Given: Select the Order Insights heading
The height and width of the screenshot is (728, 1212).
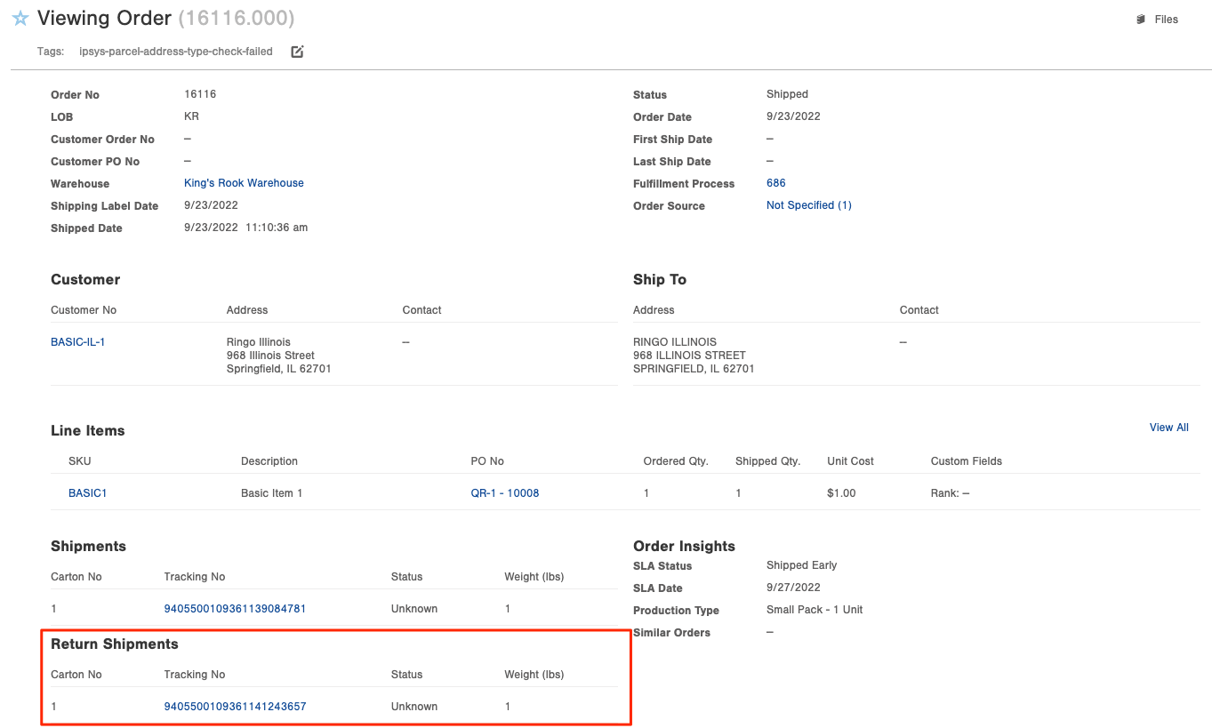Looking at the screenshot, I should pos(685,547).
